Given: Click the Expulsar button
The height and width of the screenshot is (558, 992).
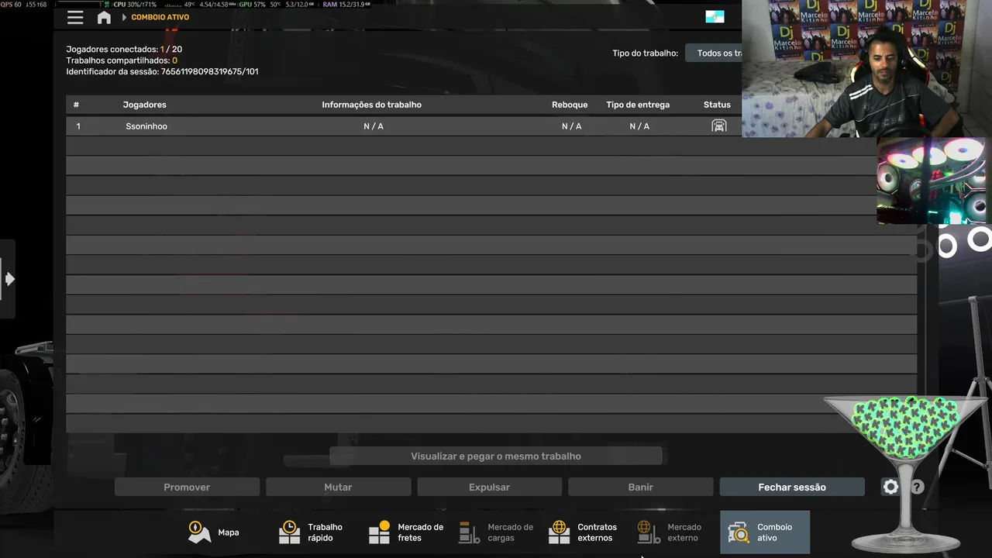Looking at the screenshot, I should coord(489,487).
